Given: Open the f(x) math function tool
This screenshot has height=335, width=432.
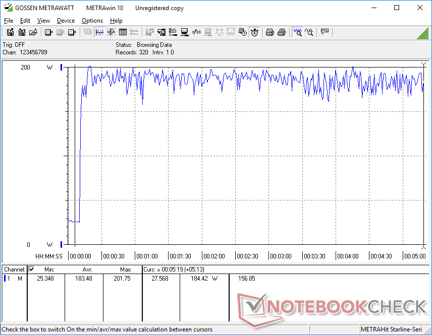Looking at the screenshot, I should [x=196, y=32].
